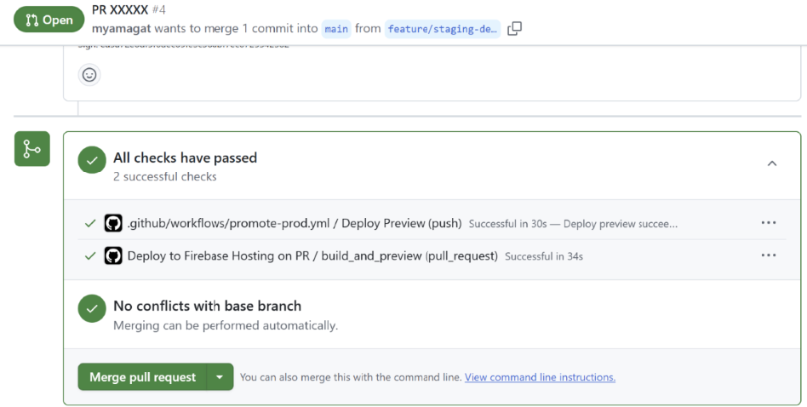Click the Merge pull request button
Image resolution: width=807 pixels, height=407 pixels.
(x=142, y=377)
